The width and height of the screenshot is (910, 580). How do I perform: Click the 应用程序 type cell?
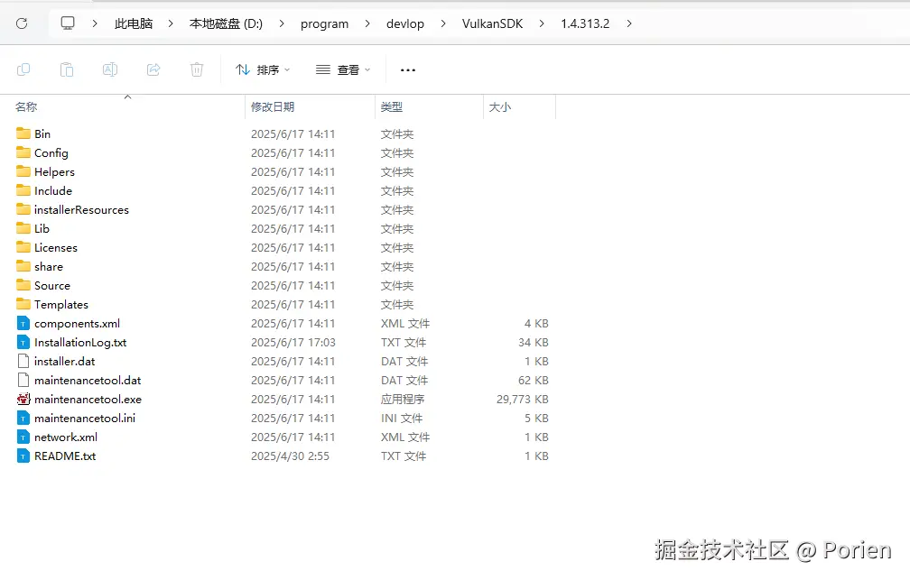(403, 400)
